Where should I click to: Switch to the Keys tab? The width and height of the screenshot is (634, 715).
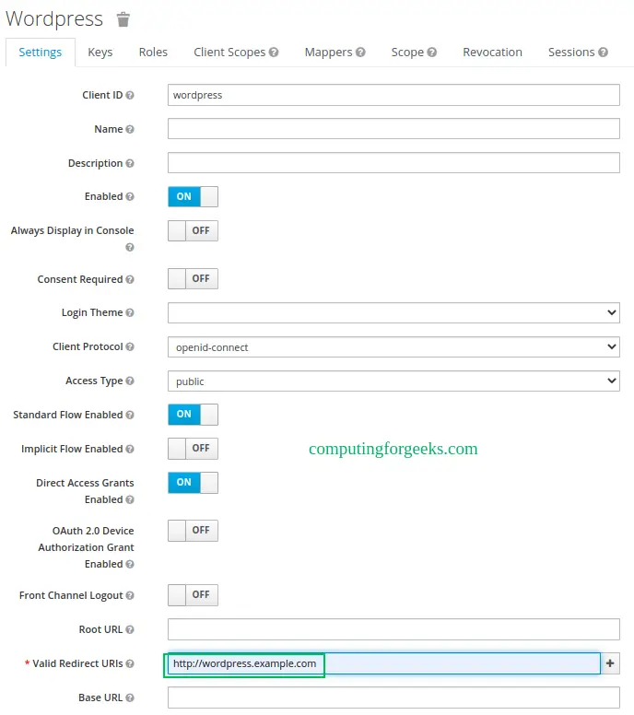click(100, 53)
